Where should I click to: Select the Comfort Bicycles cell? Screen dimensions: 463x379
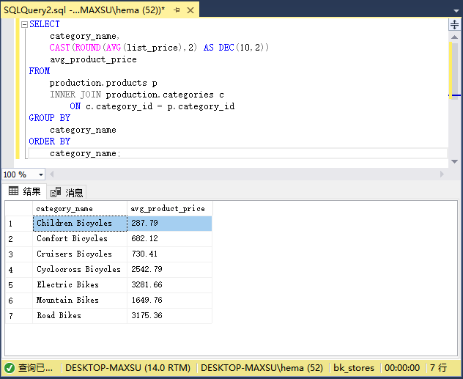80,239
